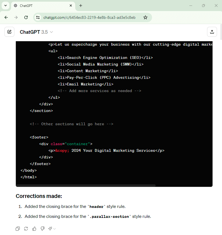222x235 pixels.
Task: Click the 'Let us supercharge your business' line
Action: click(130, 44)
